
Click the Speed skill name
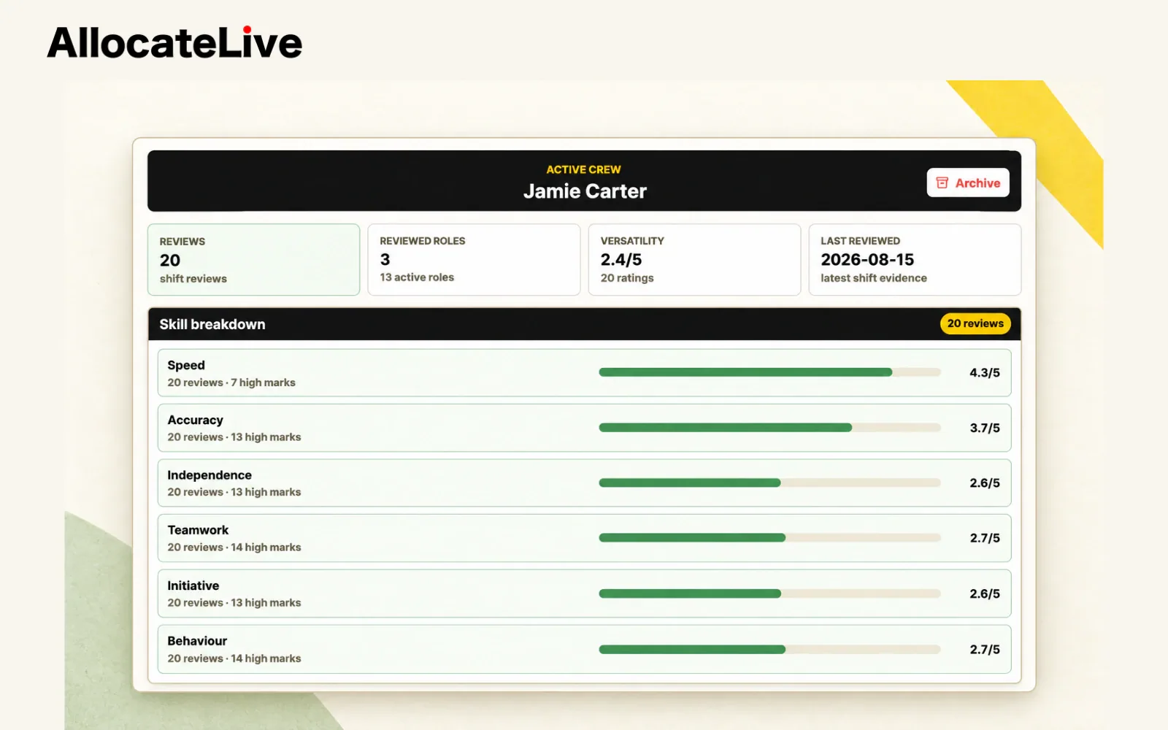coord(186,365)
